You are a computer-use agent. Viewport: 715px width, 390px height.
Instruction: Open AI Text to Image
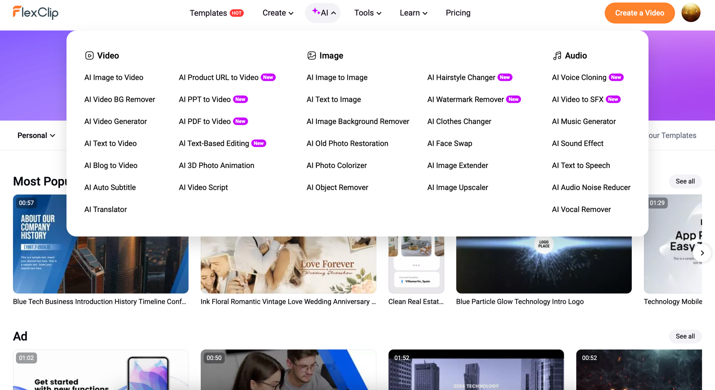tap(334, 99)
